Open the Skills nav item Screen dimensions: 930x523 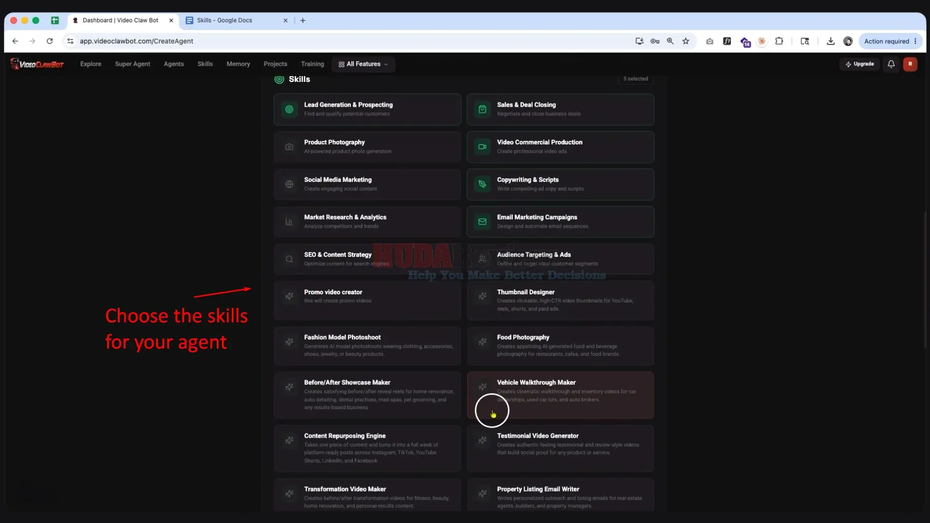point(205,64)
